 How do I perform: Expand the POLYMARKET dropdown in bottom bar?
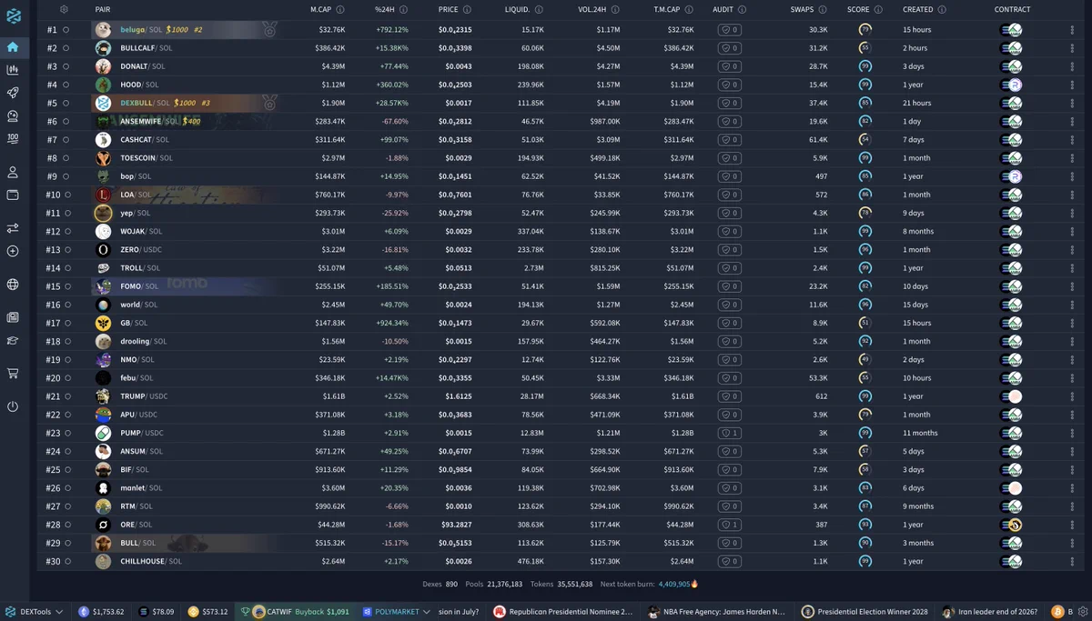(x=397, y=612)
